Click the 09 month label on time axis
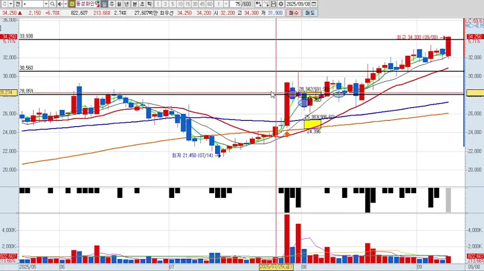 click(x=419, y=267)
